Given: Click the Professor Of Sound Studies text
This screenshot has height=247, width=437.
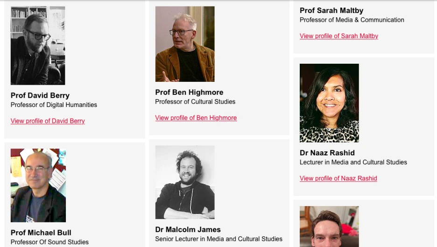Looking at the screenshot, I should point(49,242).
